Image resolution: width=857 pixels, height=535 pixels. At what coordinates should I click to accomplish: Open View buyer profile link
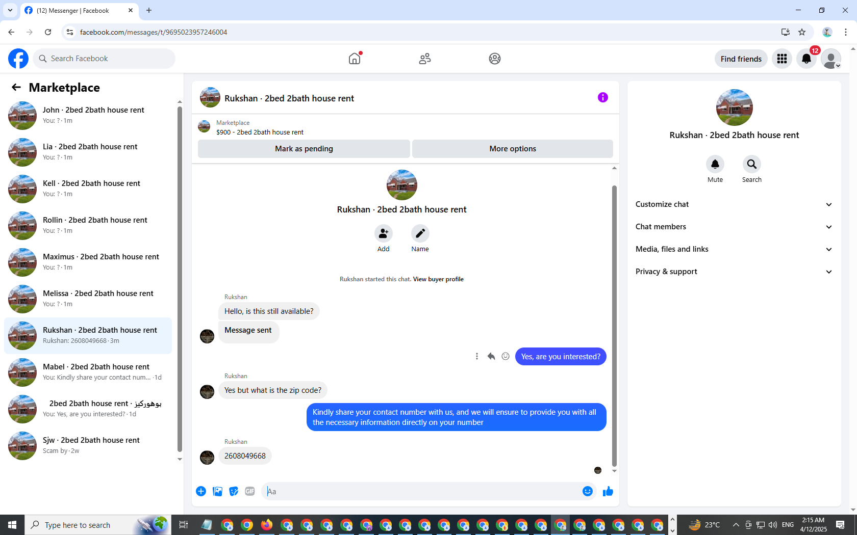tap(438, 279)
